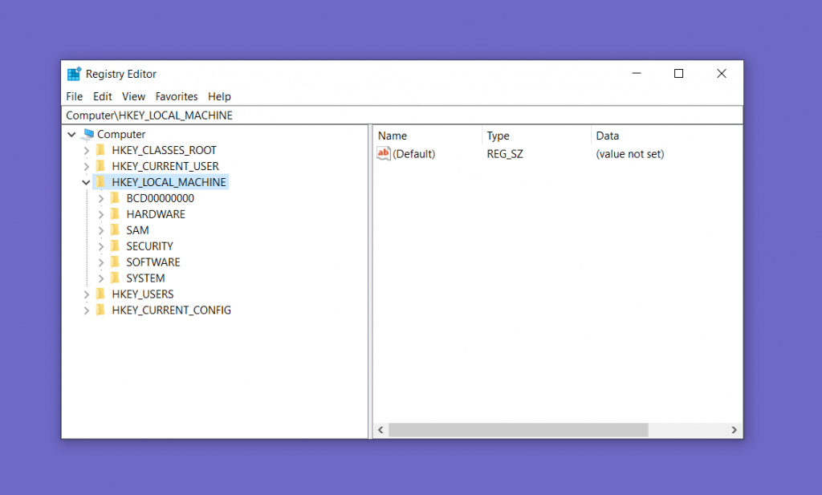This screenshot has width=822, height=495.
Task: Expand the HKEY_CLASSES_ROOT key
Action: point(87,151)
